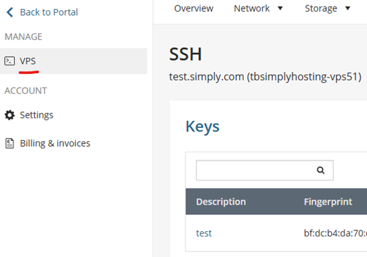Open Settings in account section

(x=37, y=115)
